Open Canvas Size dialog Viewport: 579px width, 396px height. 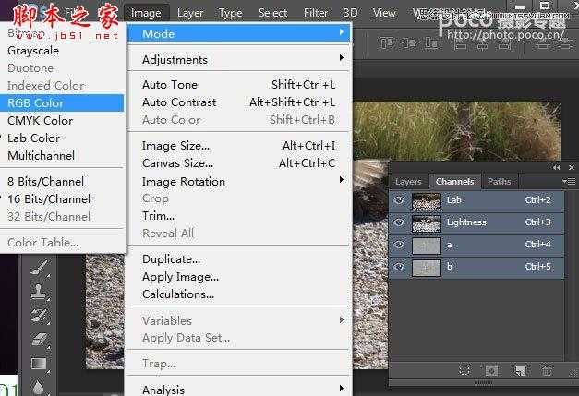[239, 163]
